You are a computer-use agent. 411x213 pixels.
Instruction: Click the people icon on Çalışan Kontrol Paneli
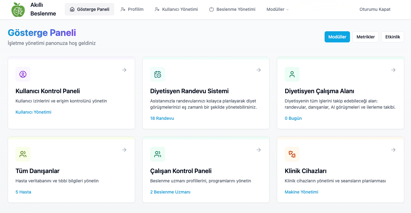(158, 154)
